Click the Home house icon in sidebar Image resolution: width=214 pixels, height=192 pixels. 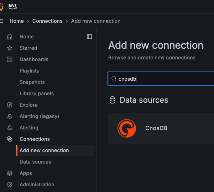(x=10, y=37)
